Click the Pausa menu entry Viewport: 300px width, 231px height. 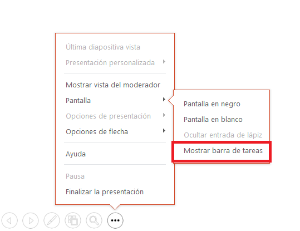tap(75, 176)
